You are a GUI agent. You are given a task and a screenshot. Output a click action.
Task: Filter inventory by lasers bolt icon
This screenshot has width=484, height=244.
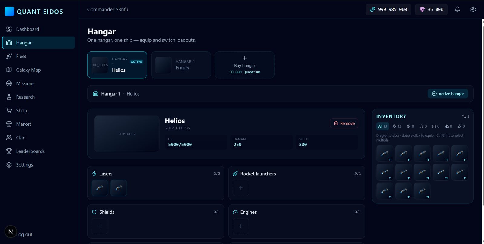397,126
